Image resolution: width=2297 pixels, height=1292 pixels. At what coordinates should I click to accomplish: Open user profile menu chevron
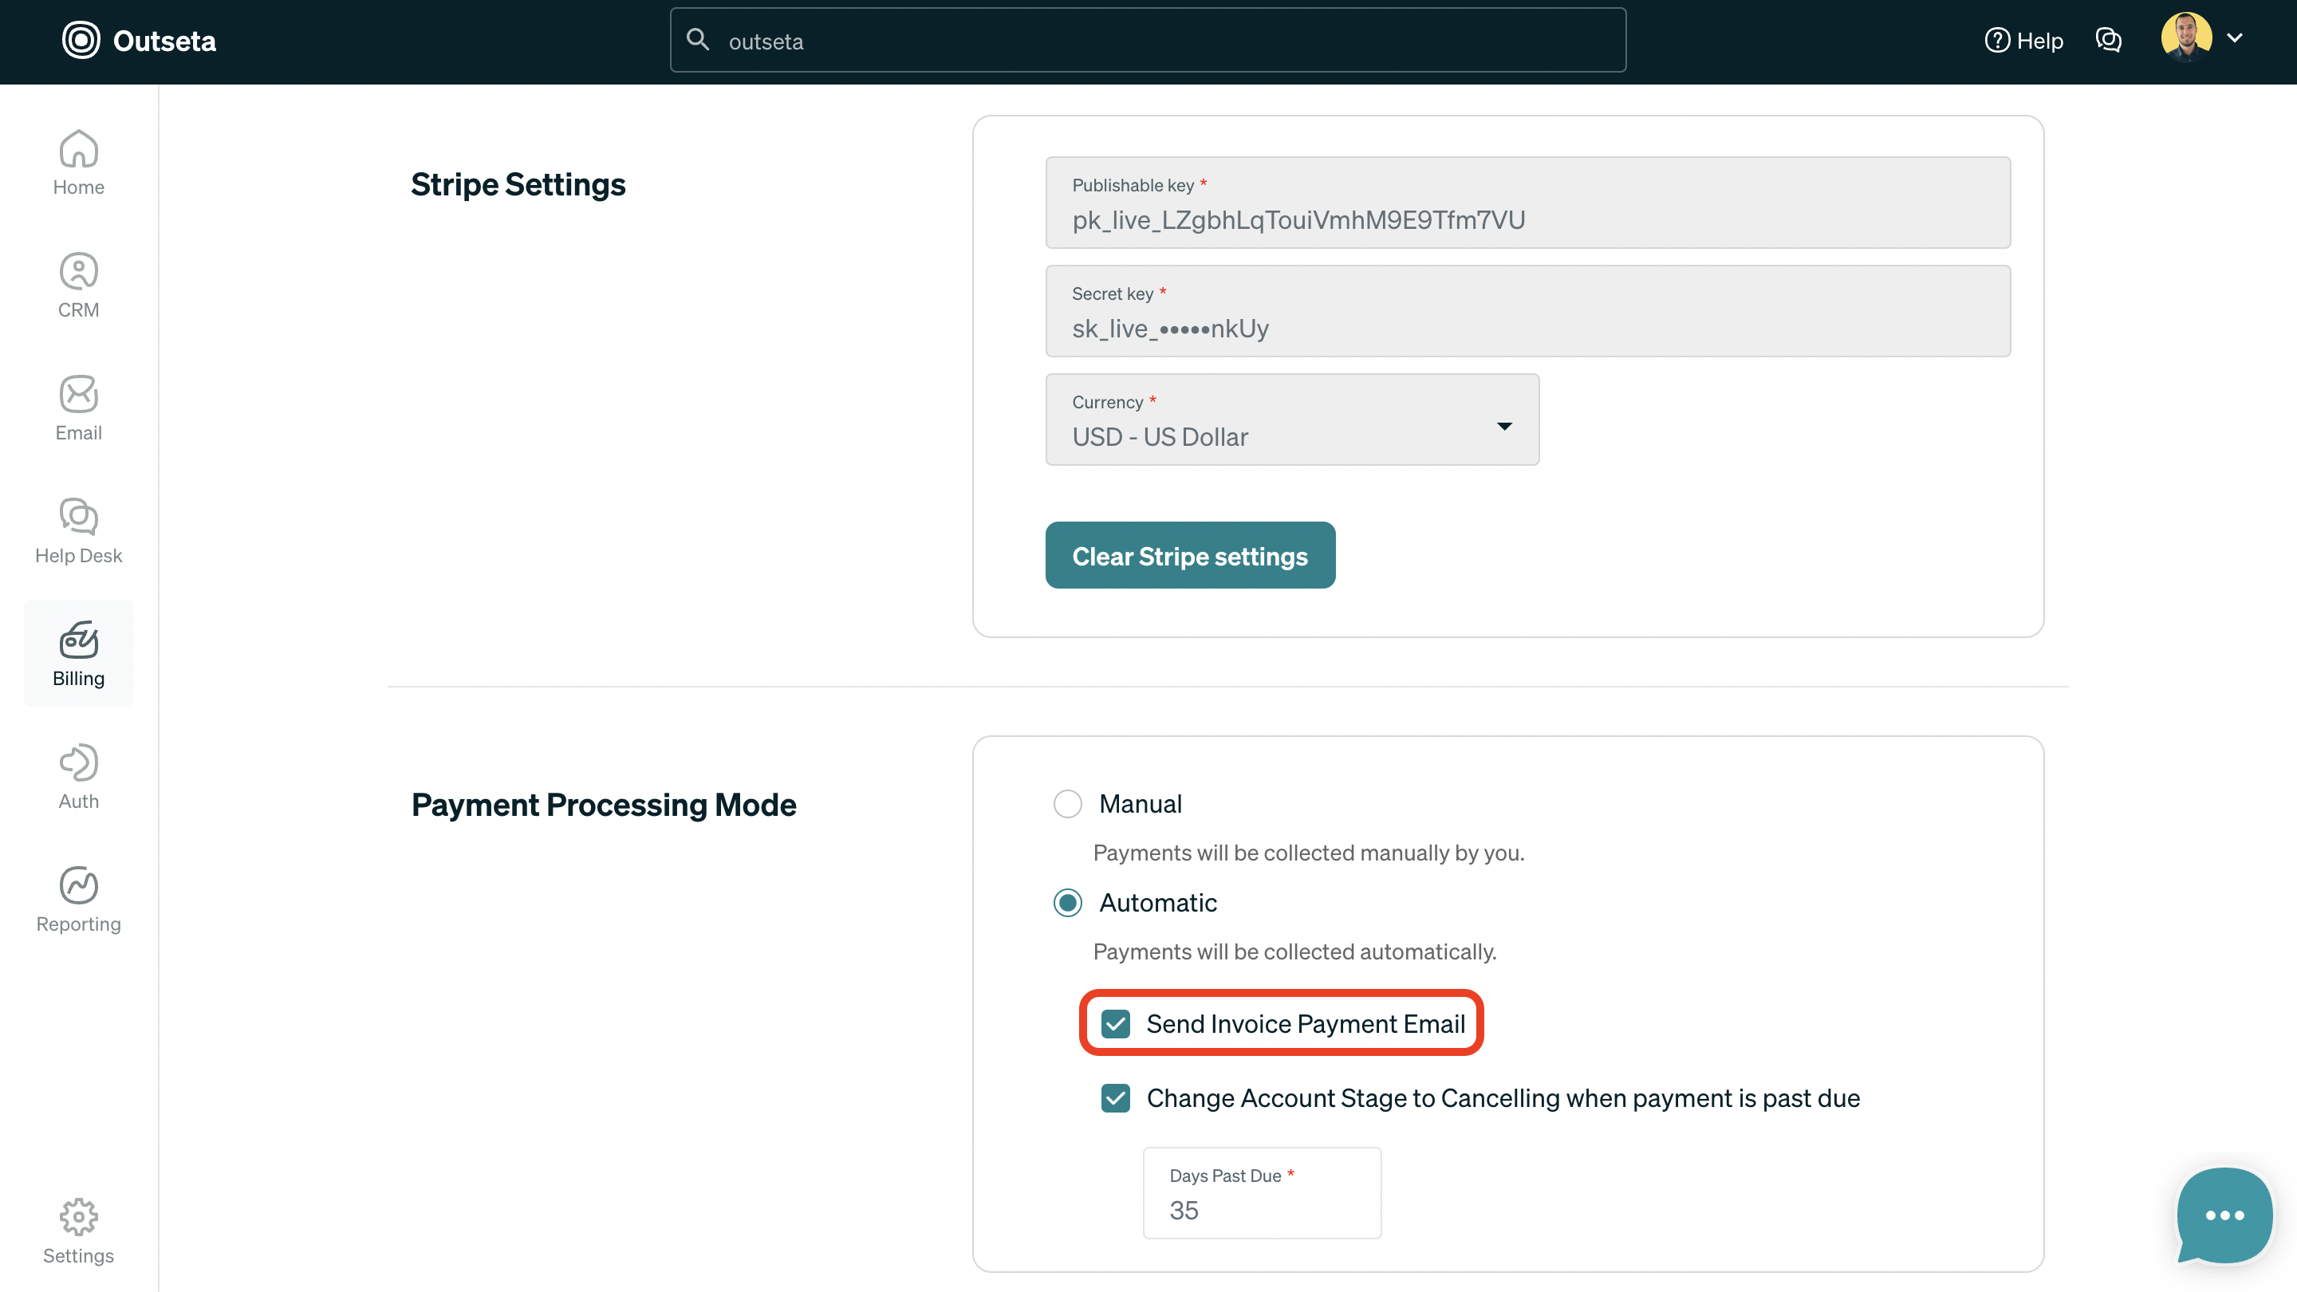(2235, 38)
